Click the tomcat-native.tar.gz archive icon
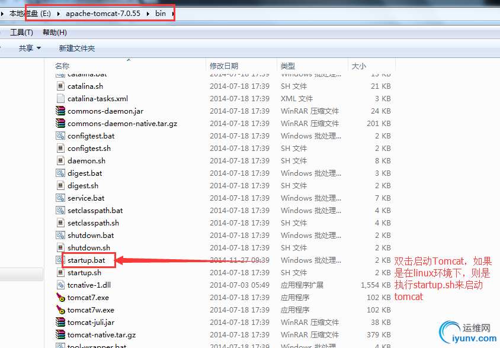500x348 pixels. click(60, 334)
